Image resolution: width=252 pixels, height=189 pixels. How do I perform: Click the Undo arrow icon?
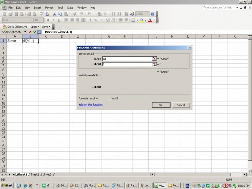(81, 14)
